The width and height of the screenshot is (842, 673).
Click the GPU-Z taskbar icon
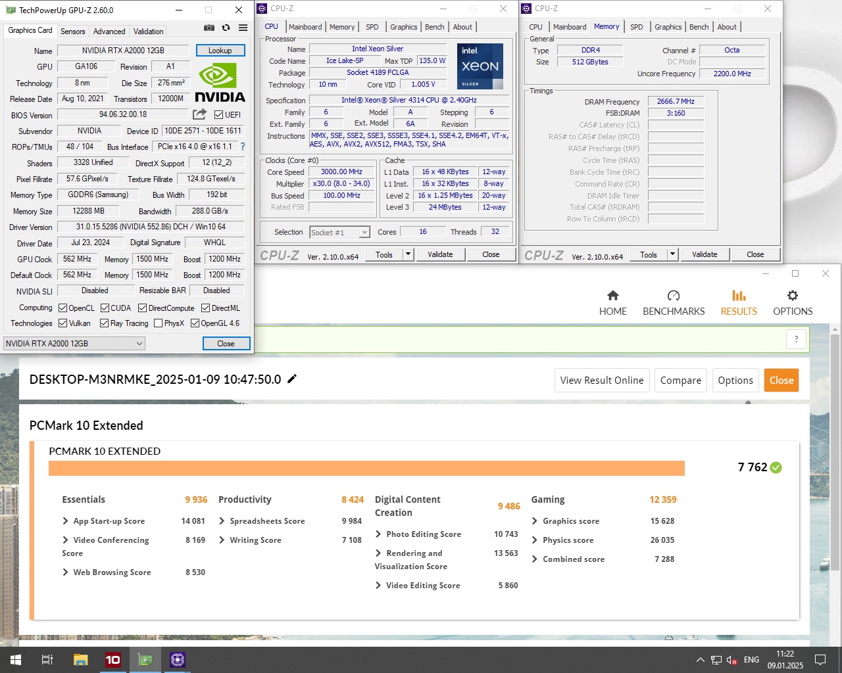coord(145,659)
